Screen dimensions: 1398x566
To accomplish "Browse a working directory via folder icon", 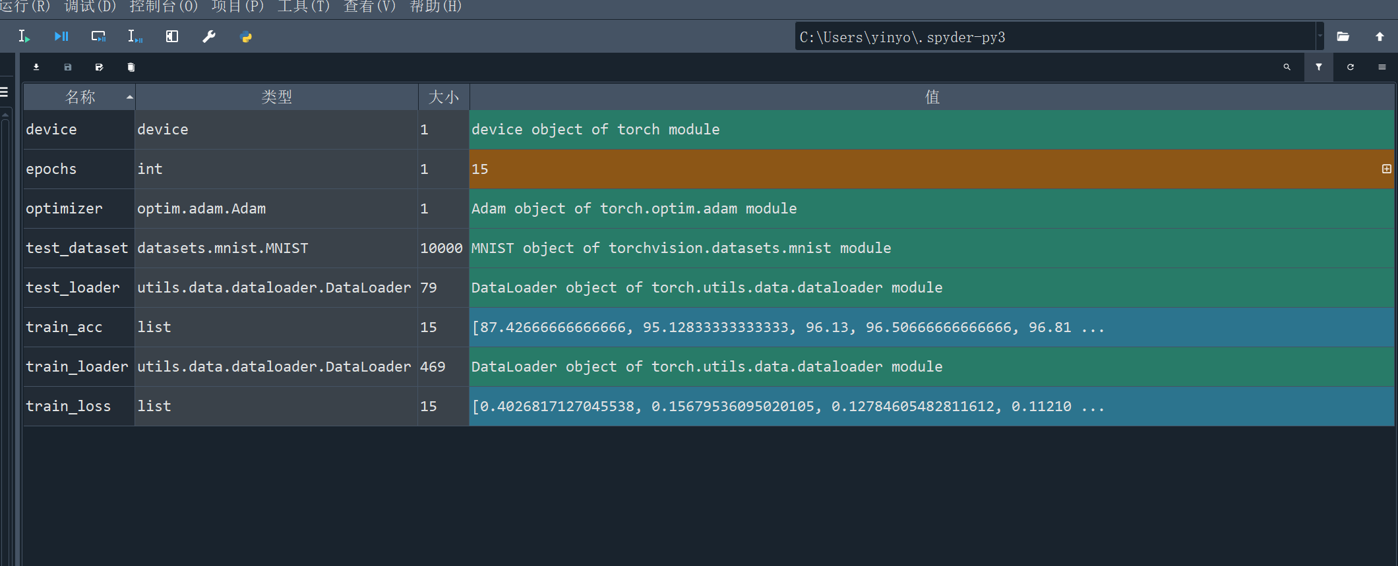I will (x=1343, y=37).
